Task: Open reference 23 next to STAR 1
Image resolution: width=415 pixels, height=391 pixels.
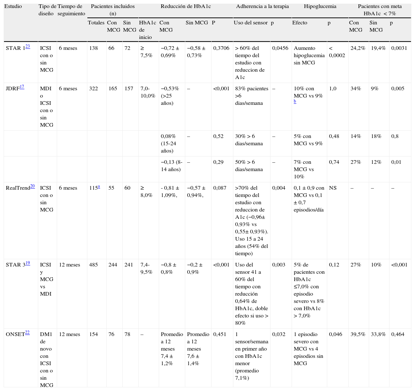Action: [x=28, y=46]
